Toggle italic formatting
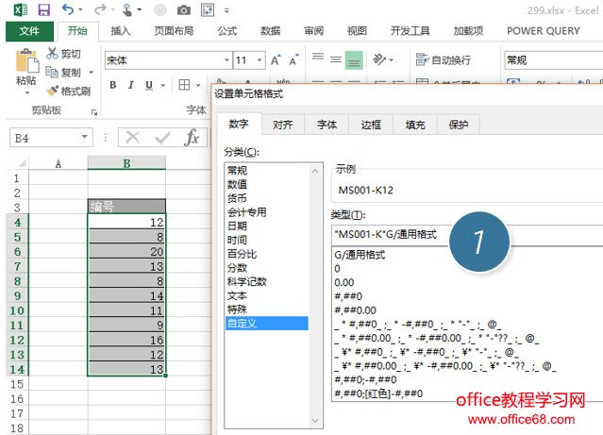The width and height of the screenshot is (603, 435). point(131,85)
